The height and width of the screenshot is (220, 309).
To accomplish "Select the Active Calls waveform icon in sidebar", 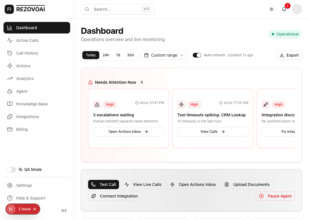I will tap(10, 40).
